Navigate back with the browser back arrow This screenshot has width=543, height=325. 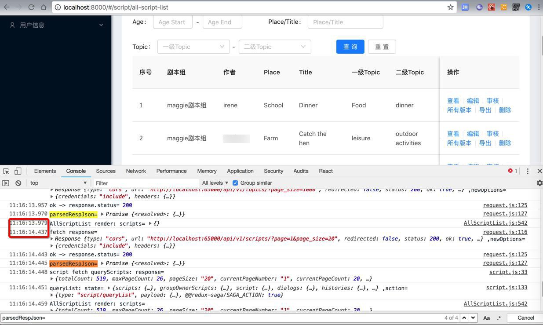pyautogui.click(x=7, y=7)
